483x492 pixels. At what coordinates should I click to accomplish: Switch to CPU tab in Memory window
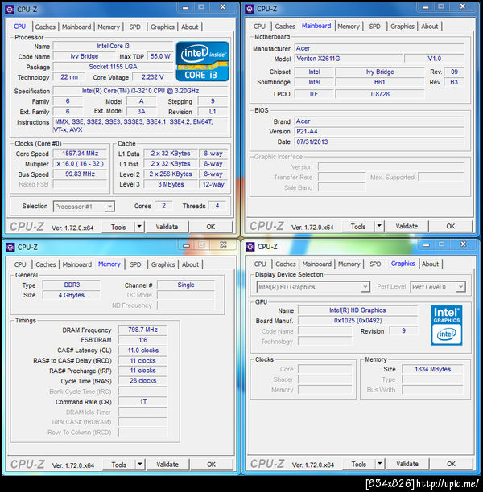pos(20,264)
